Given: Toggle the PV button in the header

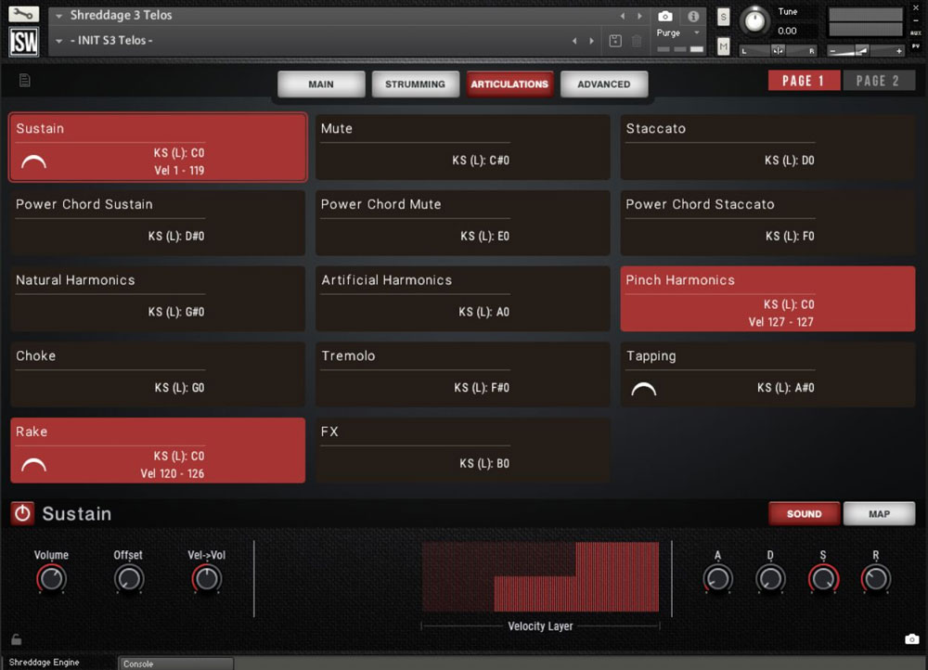Looking at the screenshot, I should click(x=916, y=45).
